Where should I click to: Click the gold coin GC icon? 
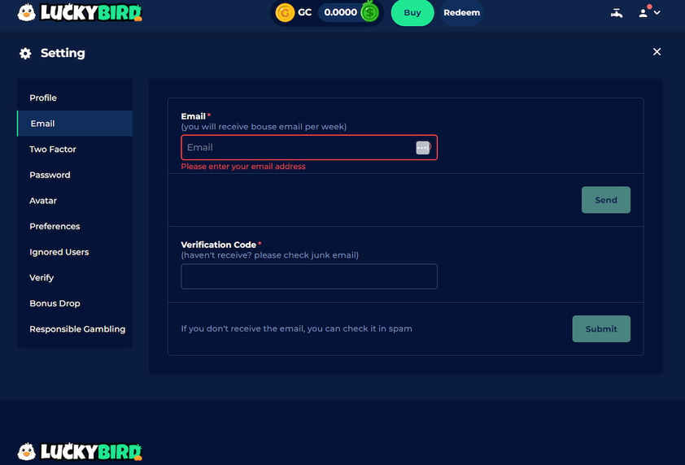[x=285, y=12]
